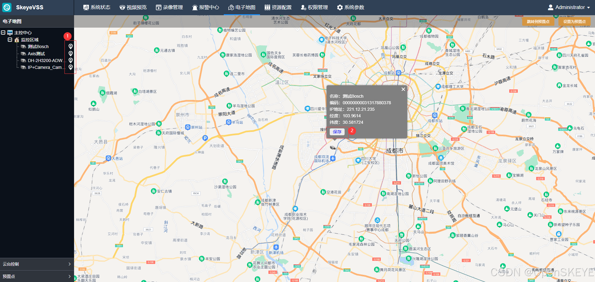Open the 系统状态 menu
This screenshot has width=595, height=282.
pyautogui.click(x=97, y=7)
